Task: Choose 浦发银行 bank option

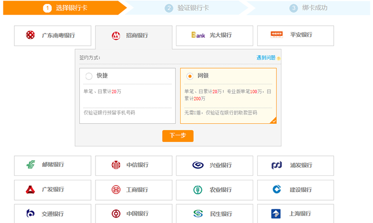Action: [x=295, y=165]
